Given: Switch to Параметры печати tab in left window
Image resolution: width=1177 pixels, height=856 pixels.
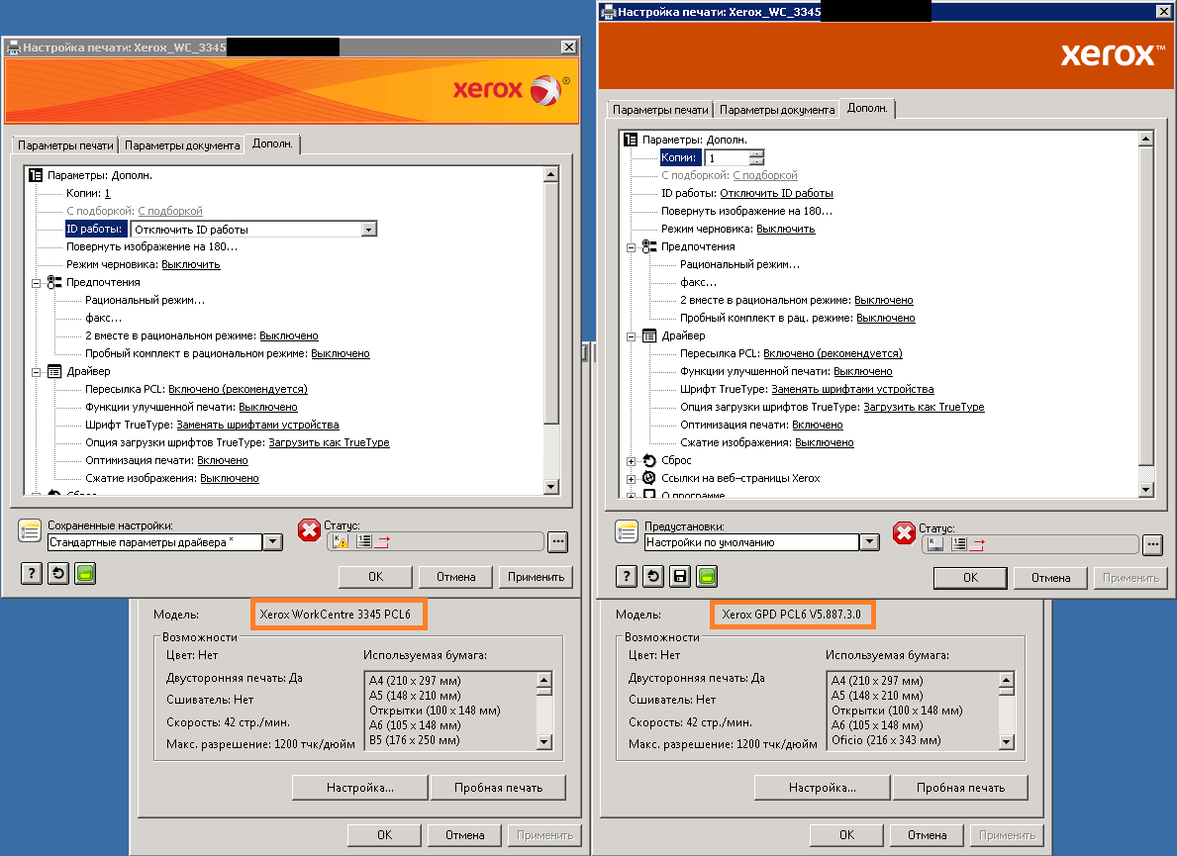Looking at the screenshot, I should tap(65, 145).
